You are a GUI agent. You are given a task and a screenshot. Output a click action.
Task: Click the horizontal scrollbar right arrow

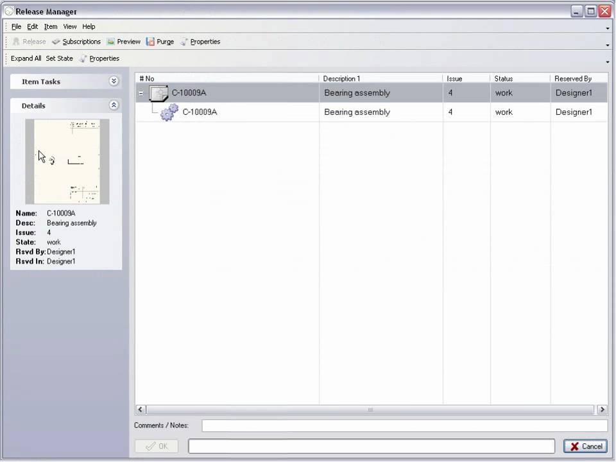tap(603, 409)
